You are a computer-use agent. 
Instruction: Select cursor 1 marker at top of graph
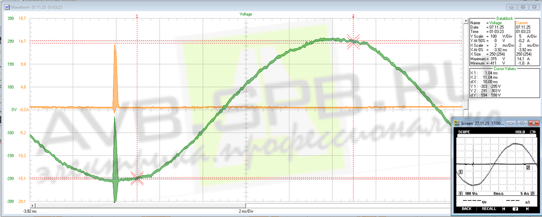[x=137, y=16]
